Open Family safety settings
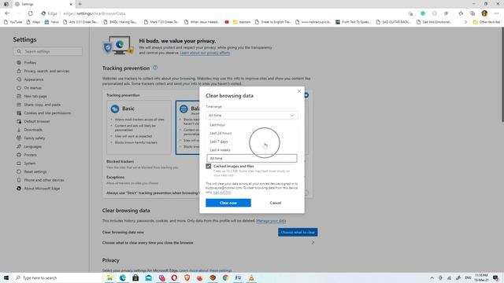 click(x=35, y=138)
